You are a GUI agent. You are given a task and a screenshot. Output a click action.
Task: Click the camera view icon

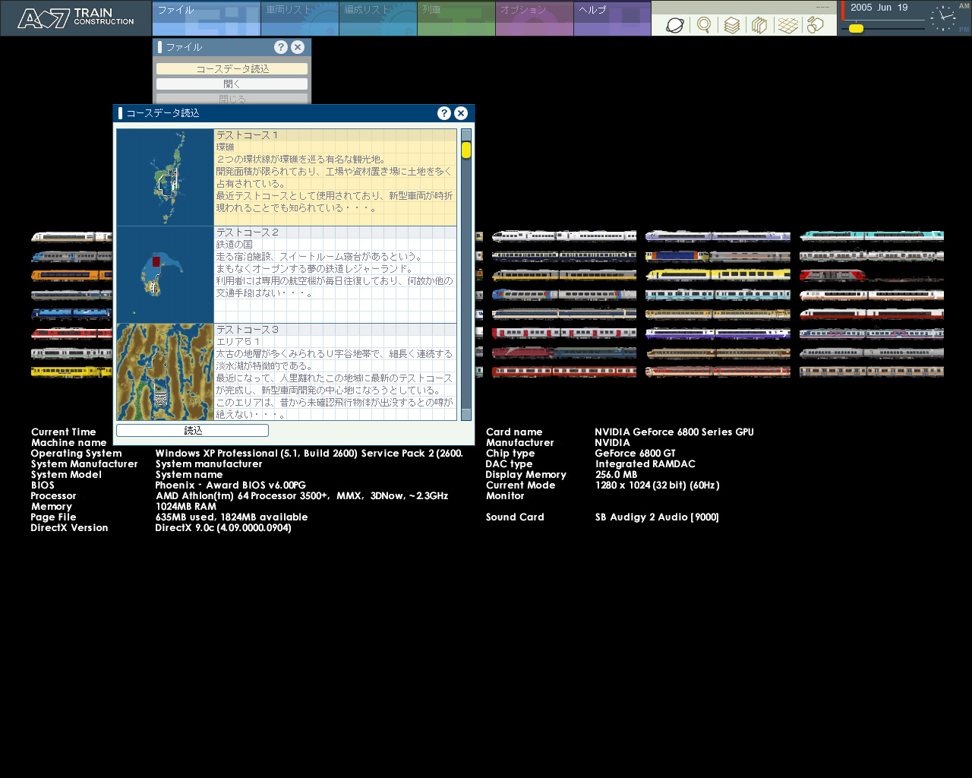(x=816, y=25)
